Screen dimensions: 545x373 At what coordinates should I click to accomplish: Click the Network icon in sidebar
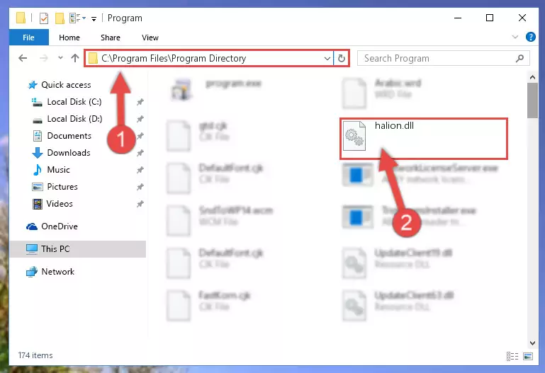(32, 272)
